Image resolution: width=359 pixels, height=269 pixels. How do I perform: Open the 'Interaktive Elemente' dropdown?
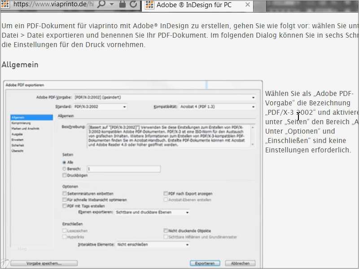153,244
